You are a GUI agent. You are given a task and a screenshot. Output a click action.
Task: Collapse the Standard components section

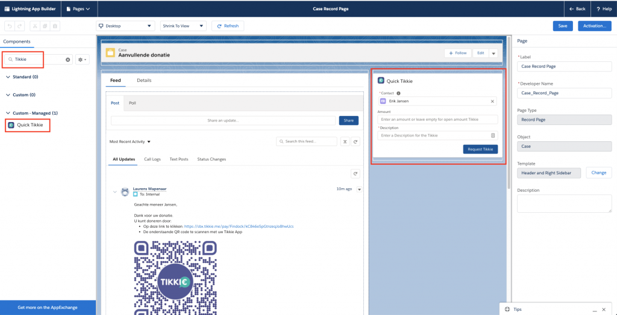click(x=8, y=77)
